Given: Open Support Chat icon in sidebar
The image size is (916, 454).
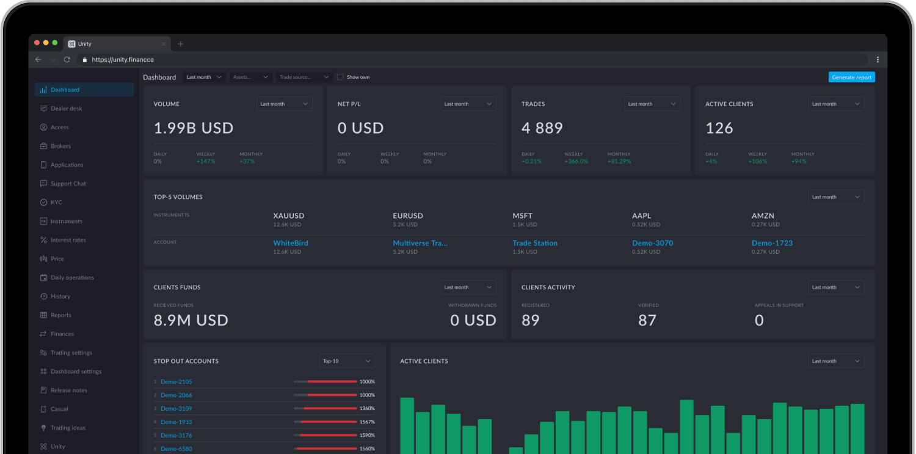Looking at the screenshot, I should click(43, 184).
